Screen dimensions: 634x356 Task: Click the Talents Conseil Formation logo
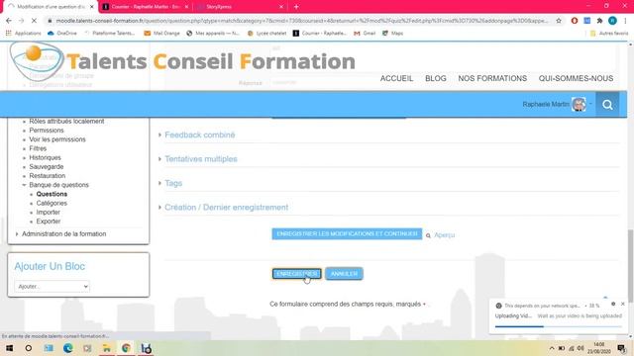182,61
